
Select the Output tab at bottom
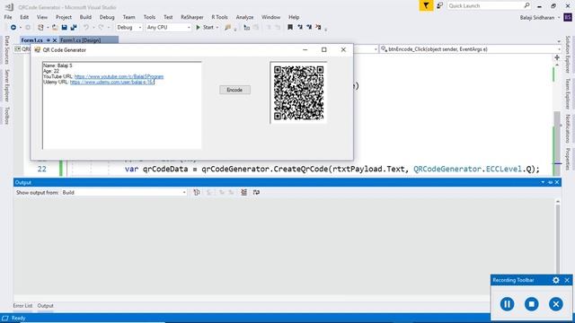point(46,305)
